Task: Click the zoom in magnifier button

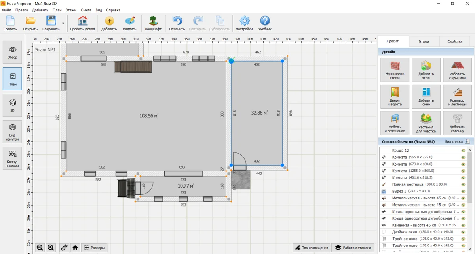Action: (x=51, y=248)
